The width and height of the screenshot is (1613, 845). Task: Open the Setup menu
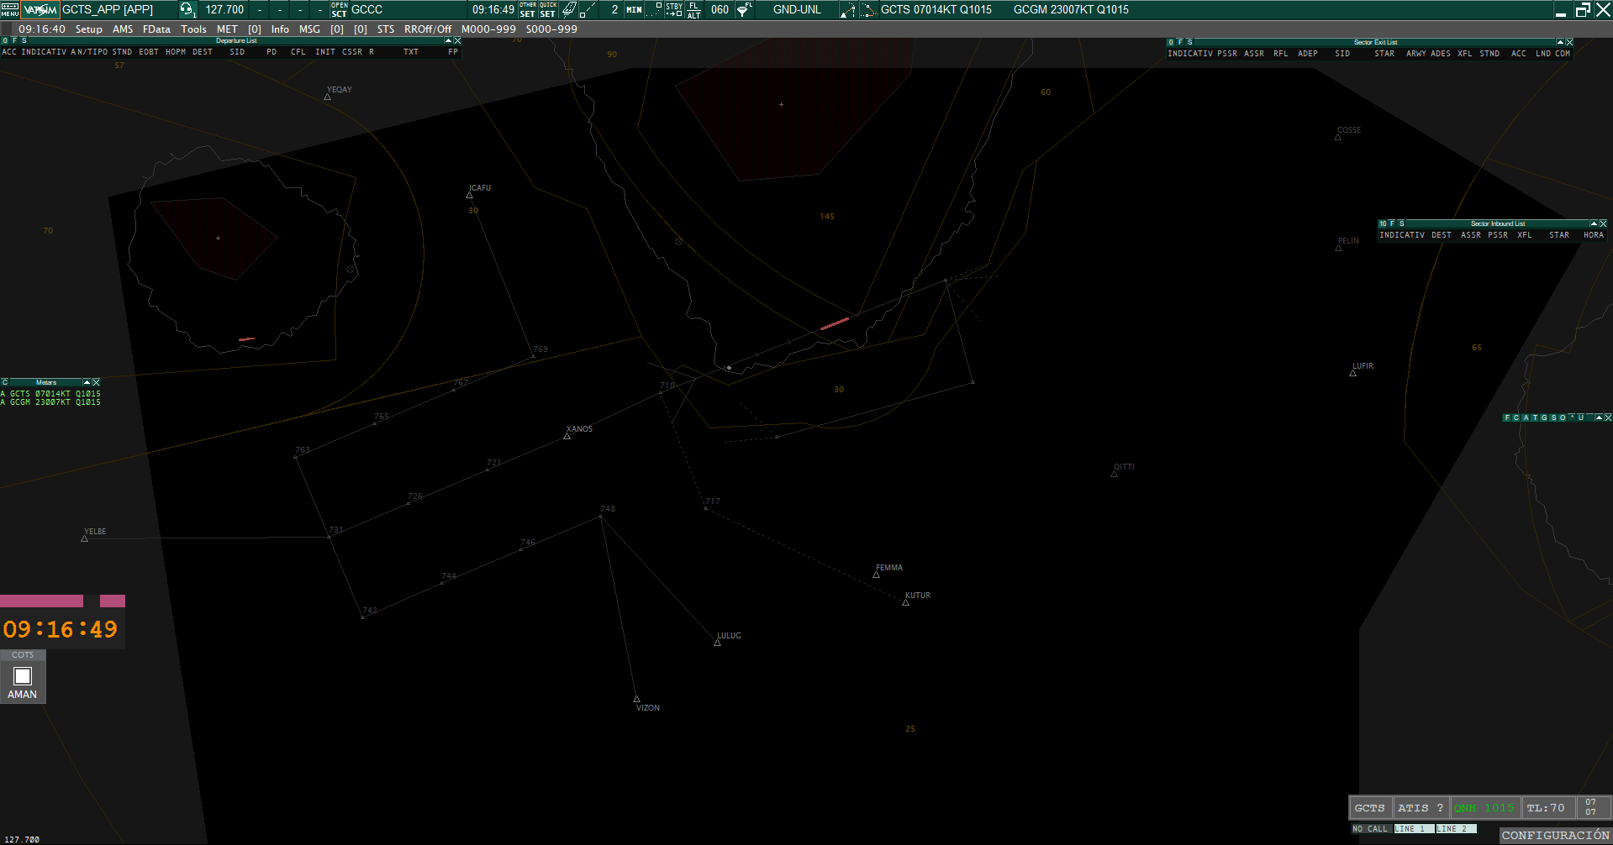[89, 29]
